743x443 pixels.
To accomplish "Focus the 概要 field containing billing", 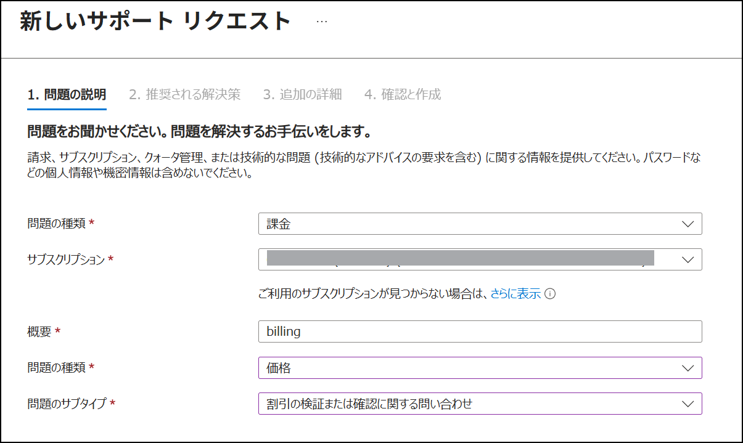I will [480, 331].
